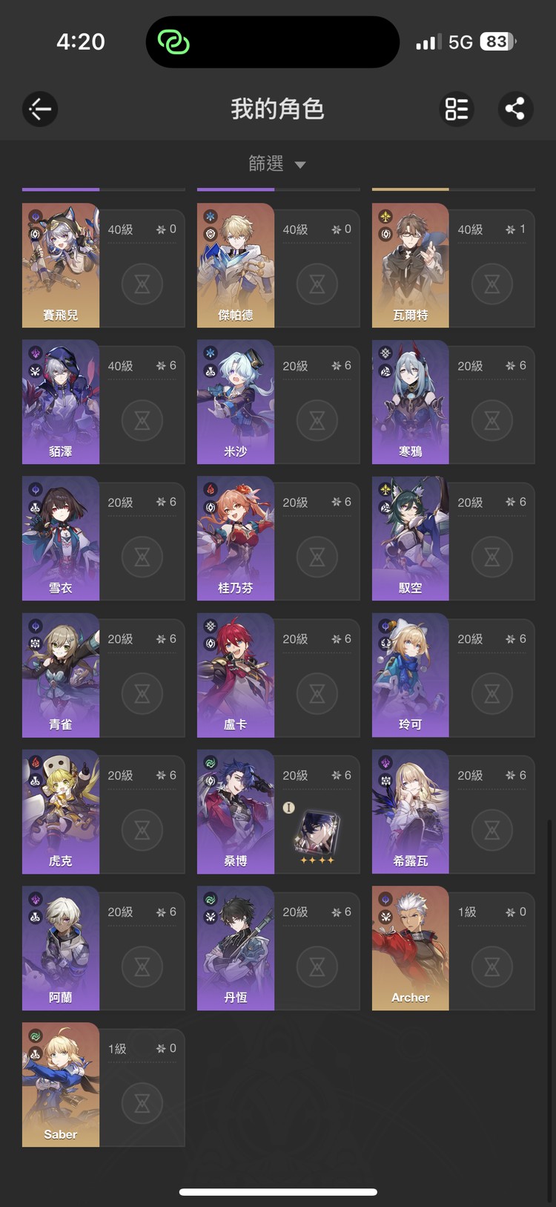
Task: Tap the back arrow button
Action: point(40,109)
